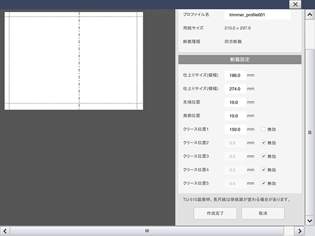The height and width of the screenshot is (236, 315).
Task: Click the 仕上りサイズ(縦幅) label
Action: click(200, 75)
